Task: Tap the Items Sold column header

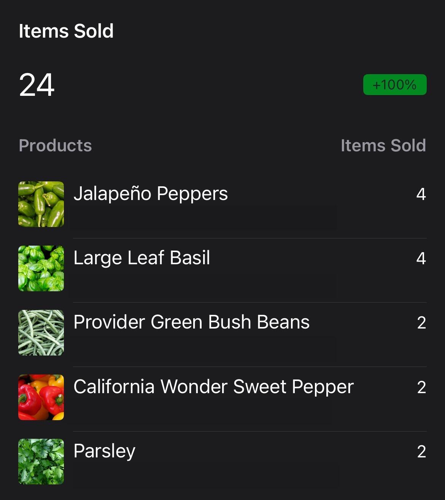Action: pos(383,145)
